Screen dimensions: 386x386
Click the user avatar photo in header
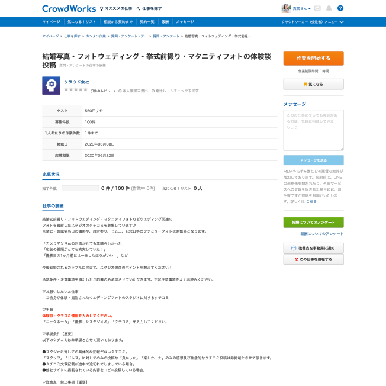285,8
